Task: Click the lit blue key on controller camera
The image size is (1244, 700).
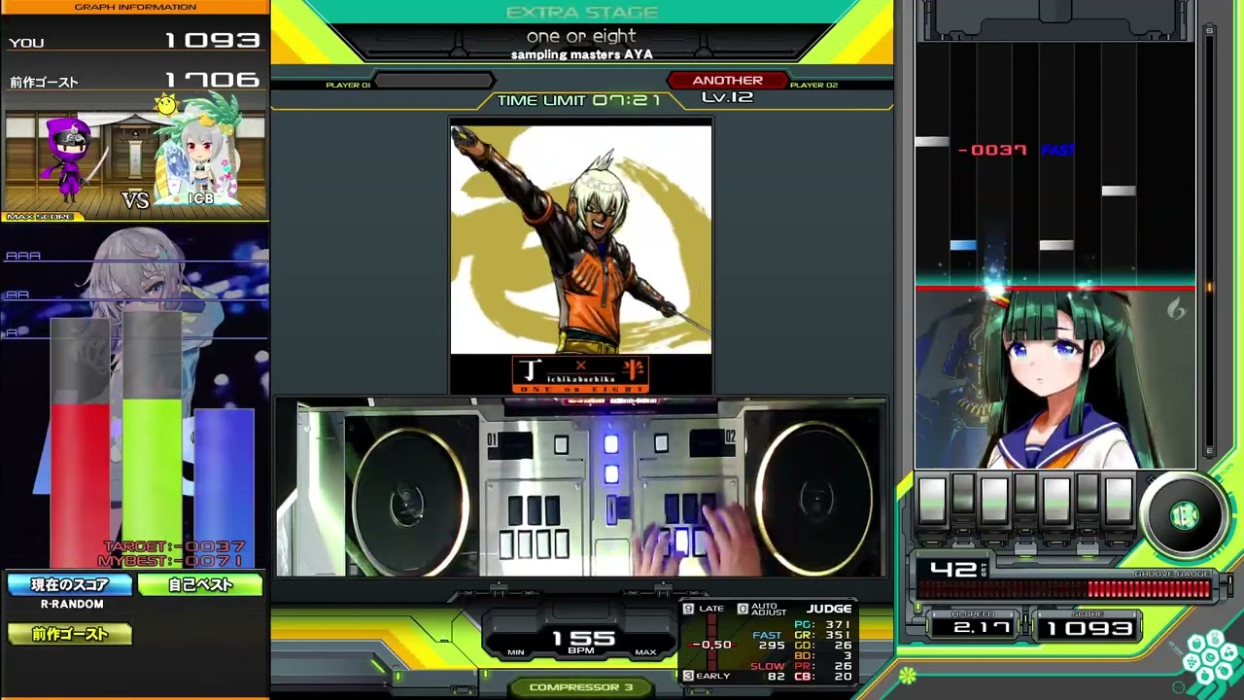Action: (x=681, y=542)
